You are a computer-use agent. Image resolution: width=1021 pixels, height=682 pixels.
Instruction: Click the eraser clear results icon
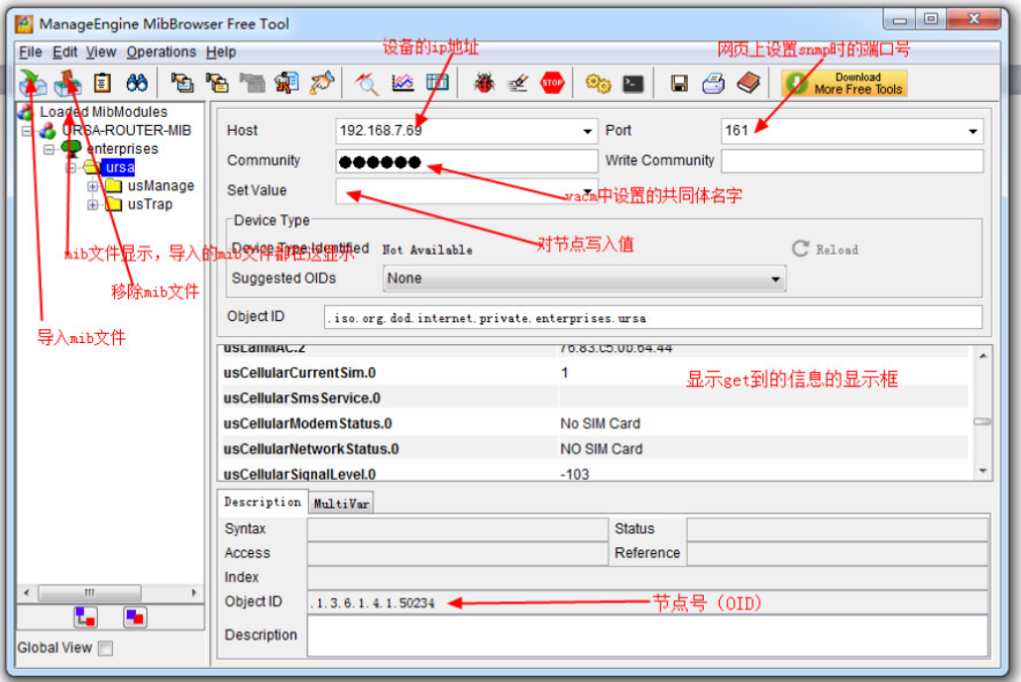tap(517, 83)
